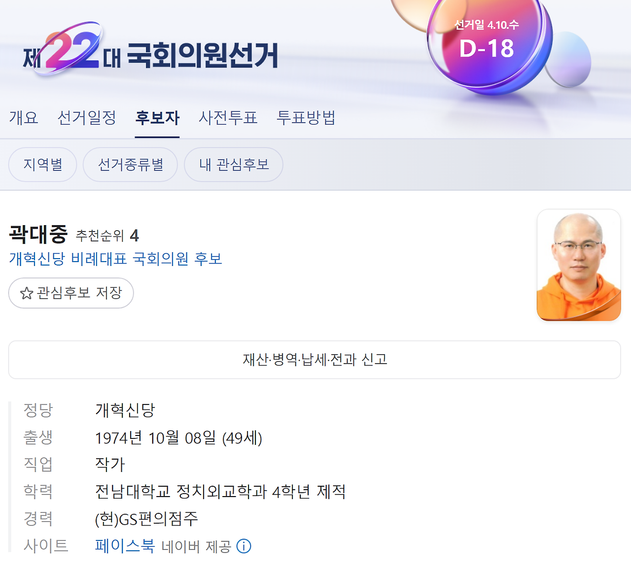Click the candidate name 곽대중
The width and height of the screenshot is (631, 568).
(x=38, y=234)
